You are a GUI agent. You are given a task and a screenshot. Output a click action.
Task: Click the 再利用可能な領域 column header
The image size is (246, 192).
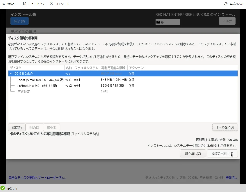tap(113, 68)
